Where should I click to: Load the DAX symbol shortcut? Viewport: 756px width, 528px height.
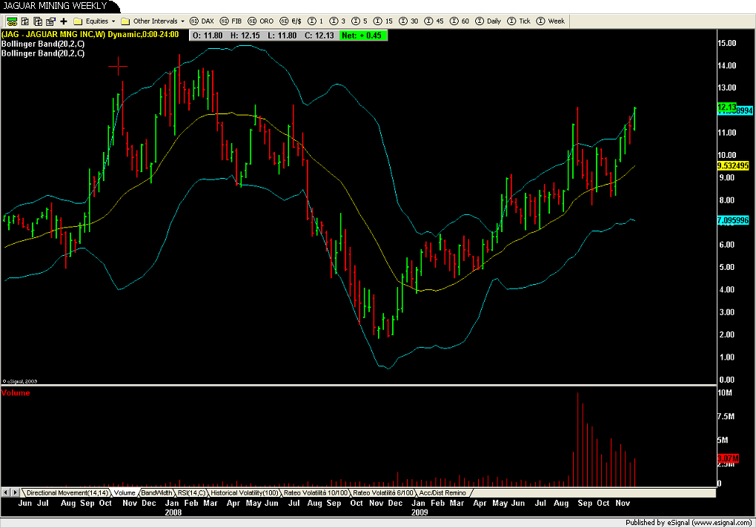(202, 21)
